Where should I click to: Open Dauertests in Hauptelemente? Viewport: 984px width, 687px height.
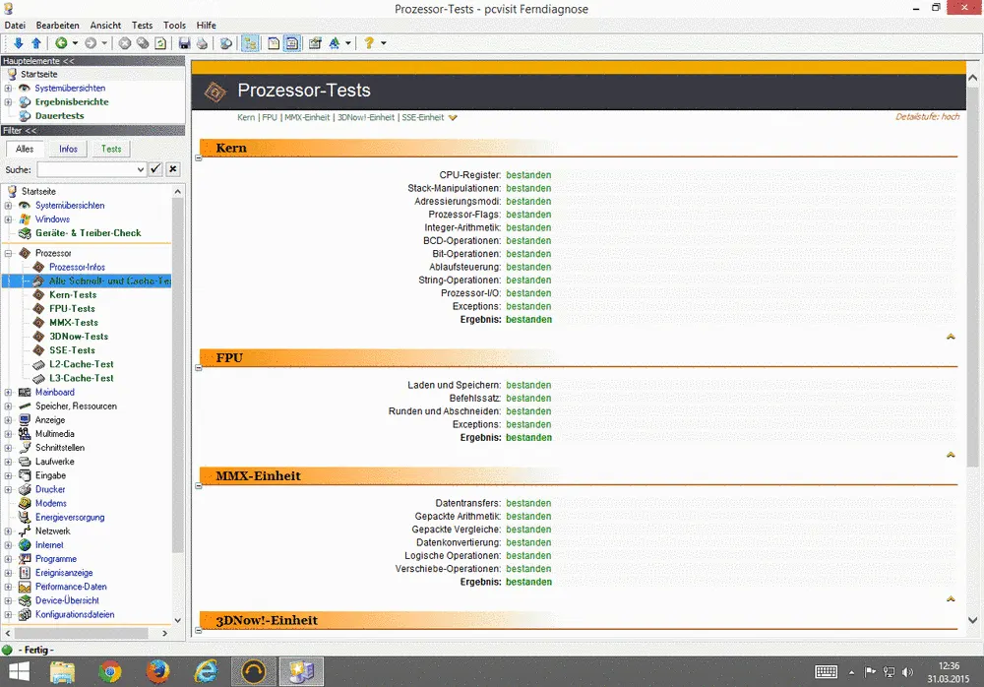[x=60, y=115]
